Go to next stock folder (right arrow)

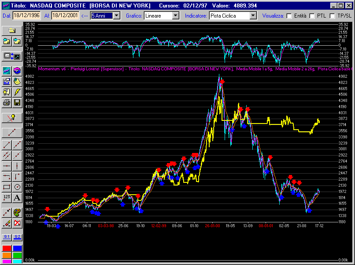point(17,41)
